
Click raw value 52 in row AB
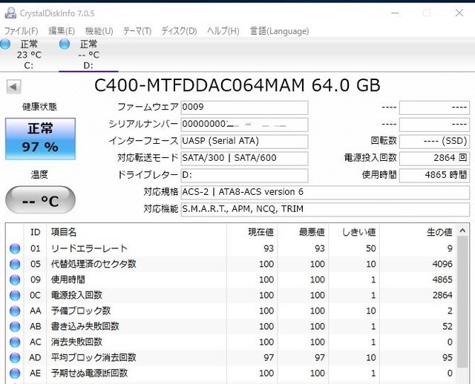(448, 326)
